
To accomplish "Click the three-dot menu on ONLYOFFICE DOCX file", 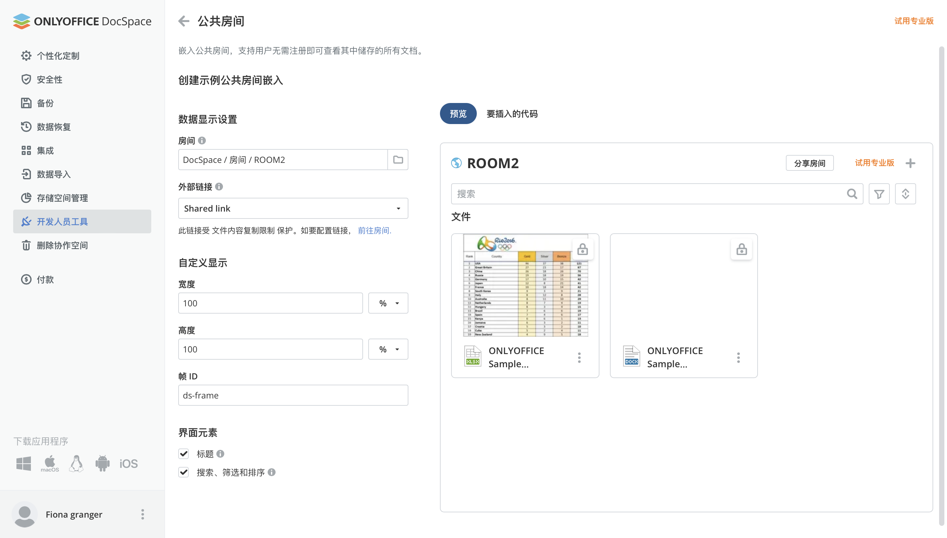I will click(x=738, y=356).
